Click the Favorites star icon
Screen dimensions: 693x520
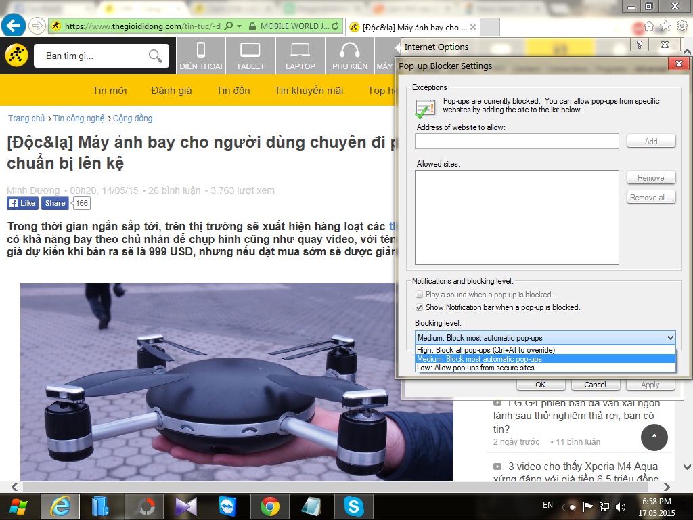[x=665, y=26]
